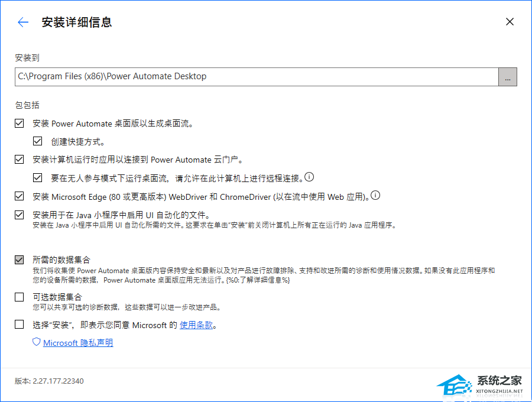The width and height of the screenshot is (532, 402).
Task: Enable the 可选数据集合 checkbox
Action: tap(20, 297)
